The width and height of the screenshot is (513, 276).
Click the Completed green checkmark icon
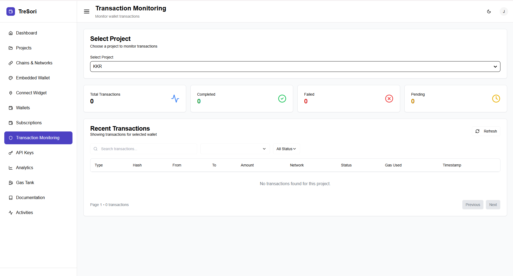point(282,99)
